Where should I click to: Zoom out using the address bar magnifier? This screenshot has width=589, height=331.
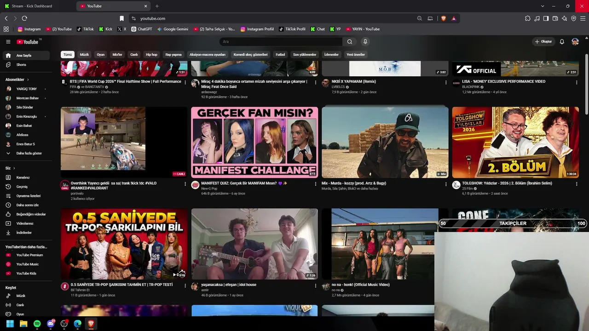tap(419, 18)
